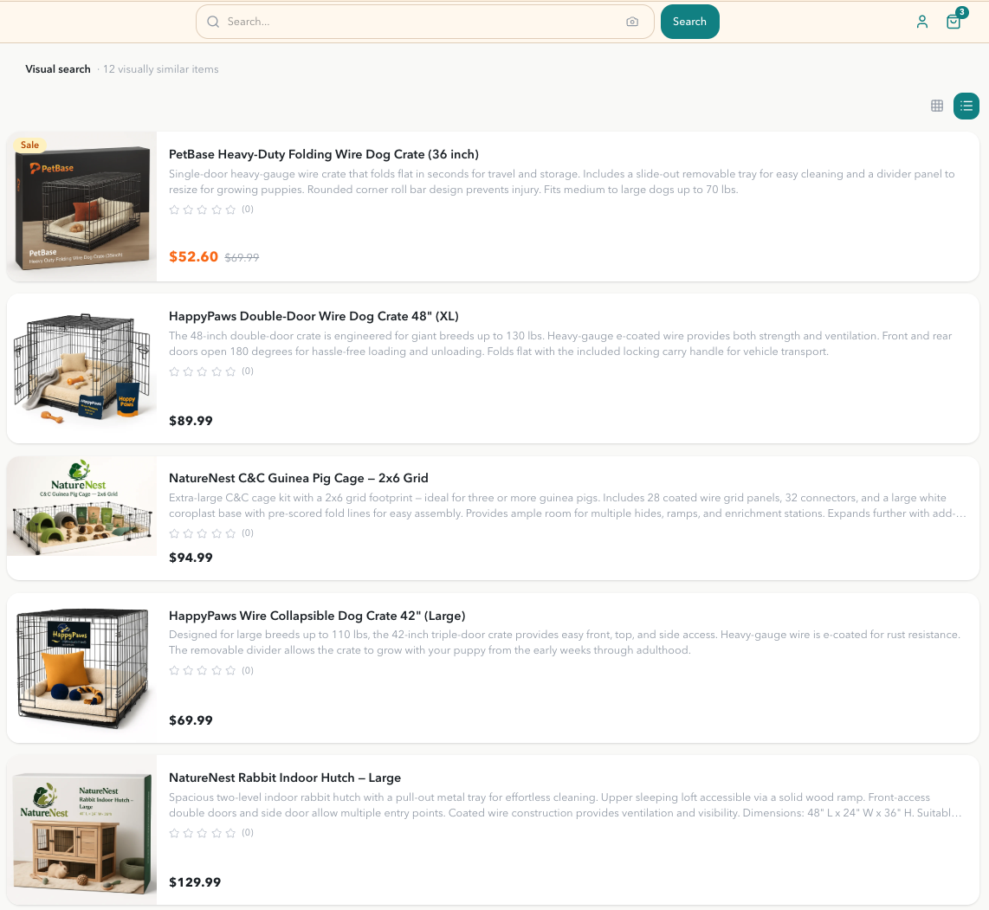
Task: Open HappyPaws Double-Door Wire Dog Crate 48" title
Action: (x=314, y=317)
